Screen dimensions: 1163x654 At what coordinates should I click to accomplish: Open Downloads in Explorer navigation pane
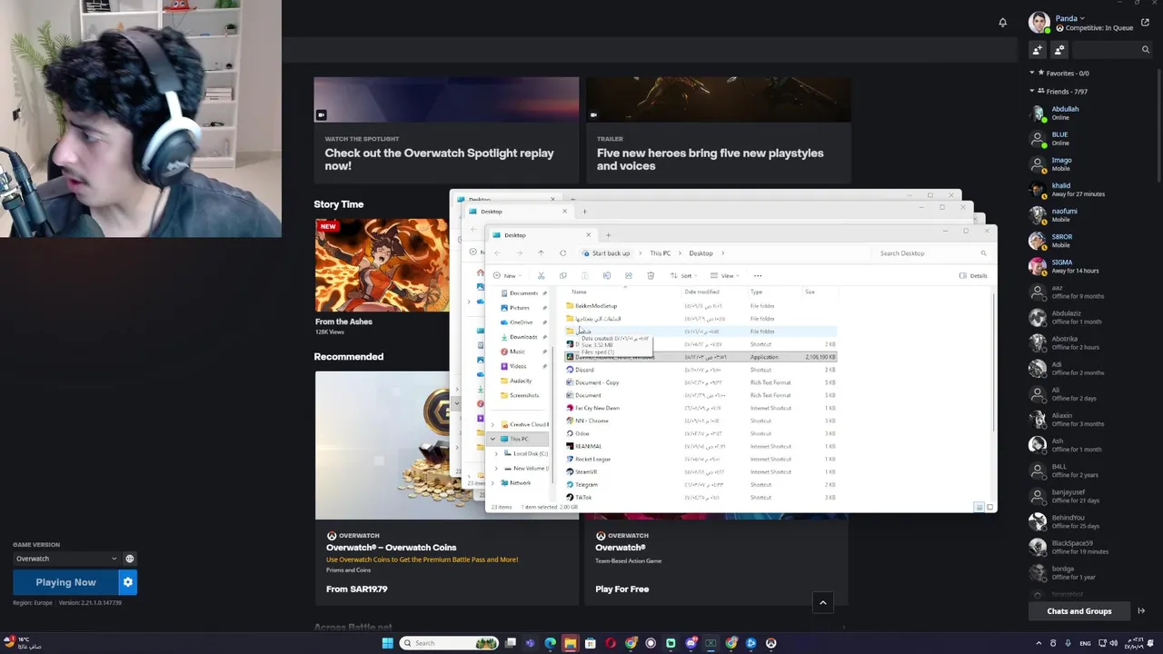(x=523, y=336)
